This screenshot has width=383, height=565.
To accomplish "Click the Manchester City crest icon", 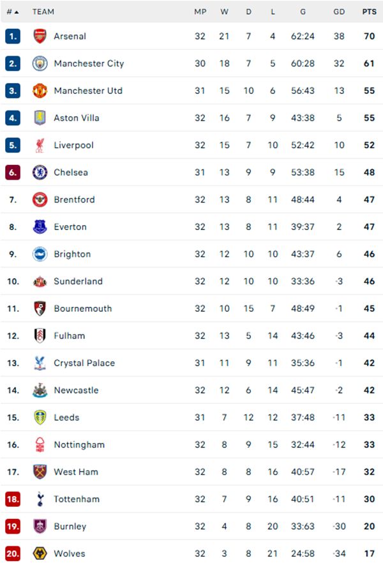I will (40, 64).
